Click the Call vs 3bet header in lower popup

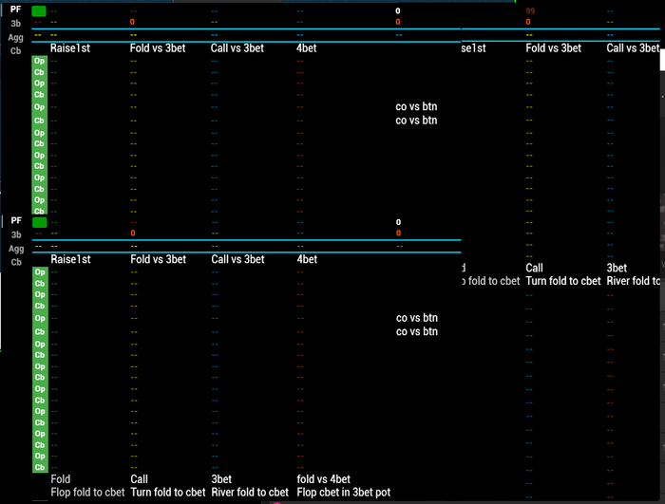pyautogui.click(x=237, y=259)
